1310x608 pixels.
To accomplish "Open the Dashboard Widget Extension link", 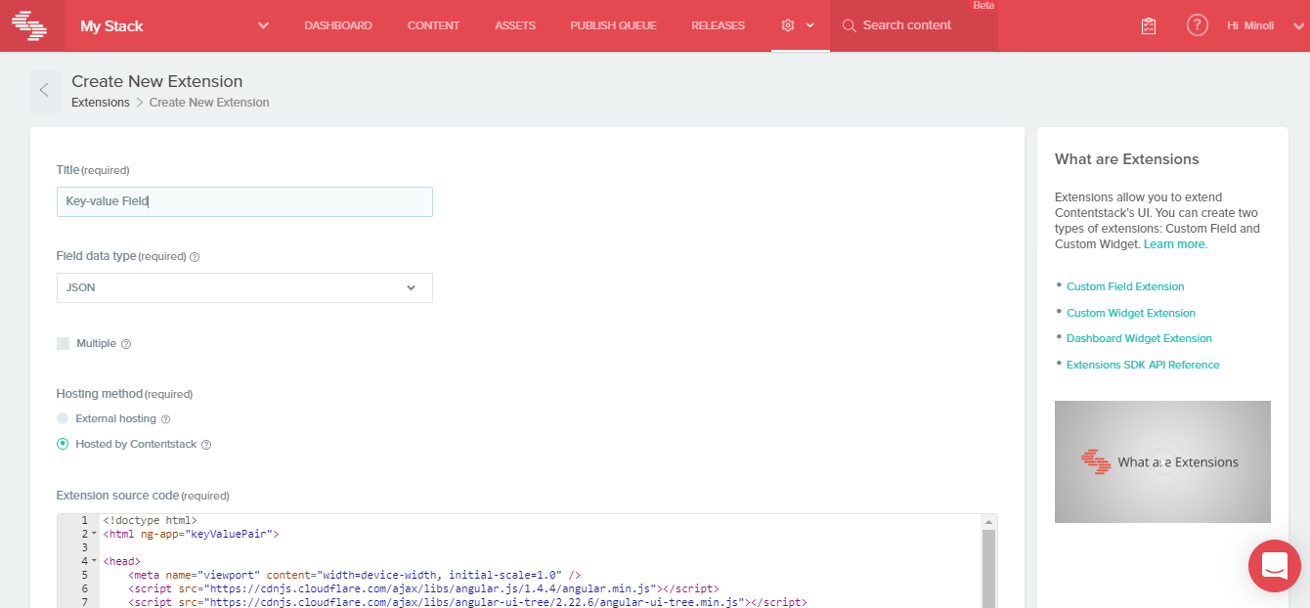I will pyautogui.click(x=1139, y=338).
